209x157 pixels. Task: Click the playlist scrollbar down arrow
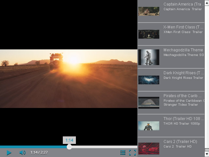point(207,154)
